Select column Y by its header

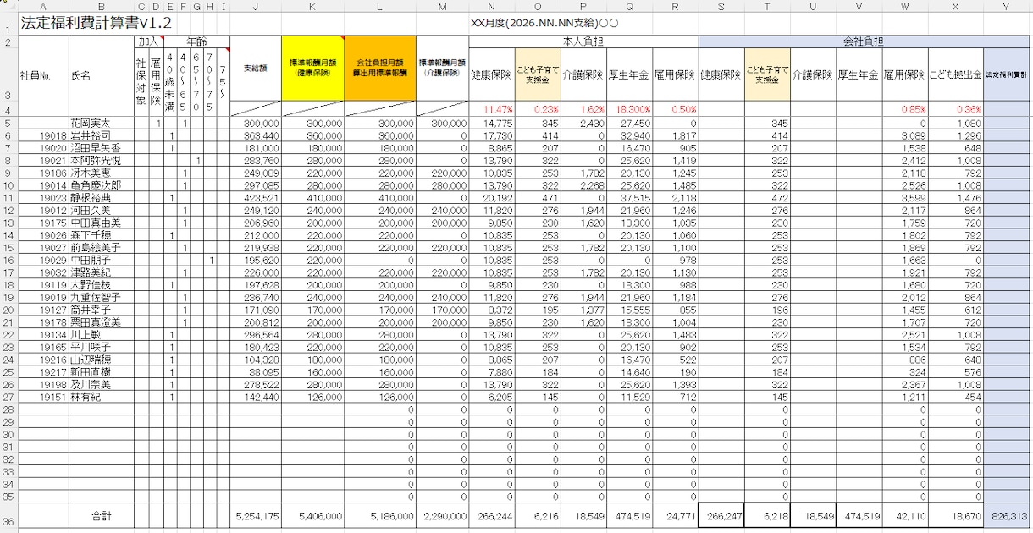click(1007, 7)
